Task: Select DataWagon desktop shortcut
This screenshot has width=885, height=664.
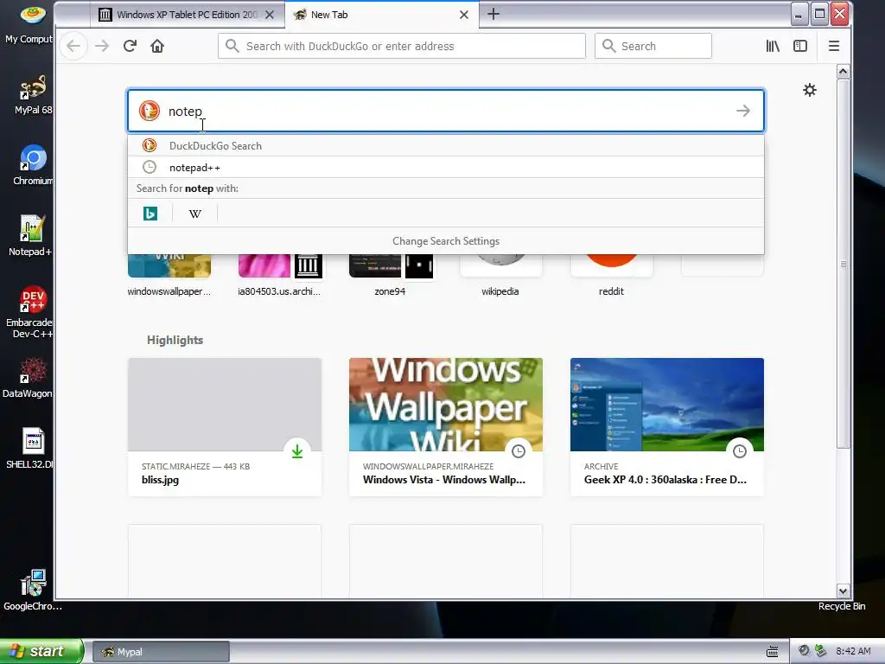Action: (28, 378)
